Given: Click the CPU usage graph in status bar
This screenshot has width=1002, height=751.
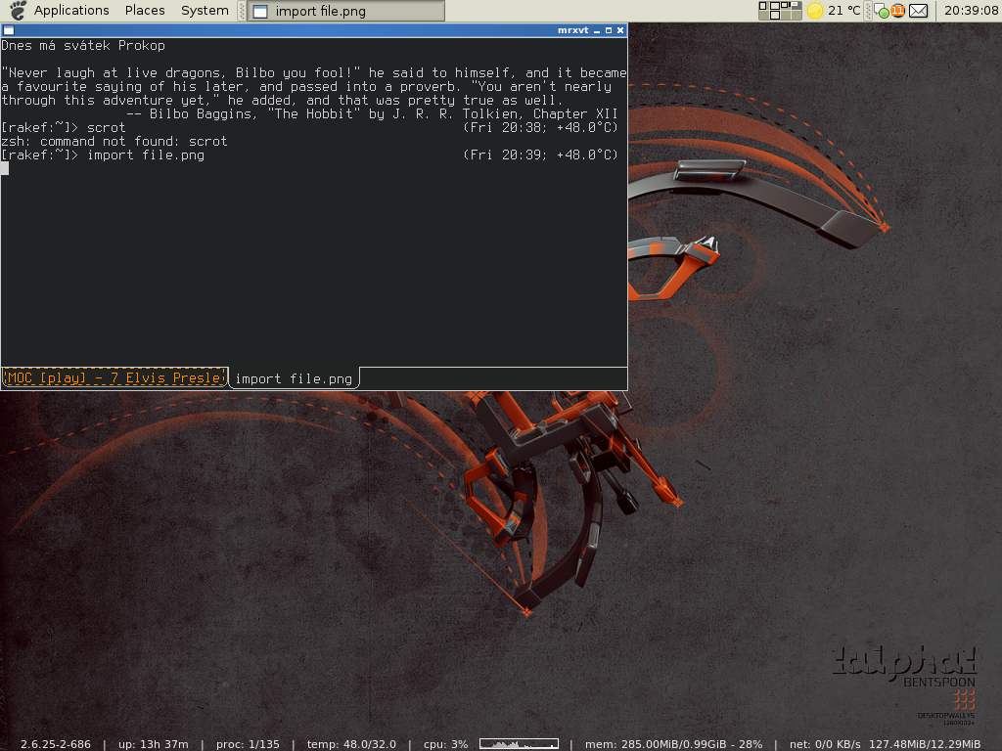Looking at the screenshot, I should pos(519,744).
